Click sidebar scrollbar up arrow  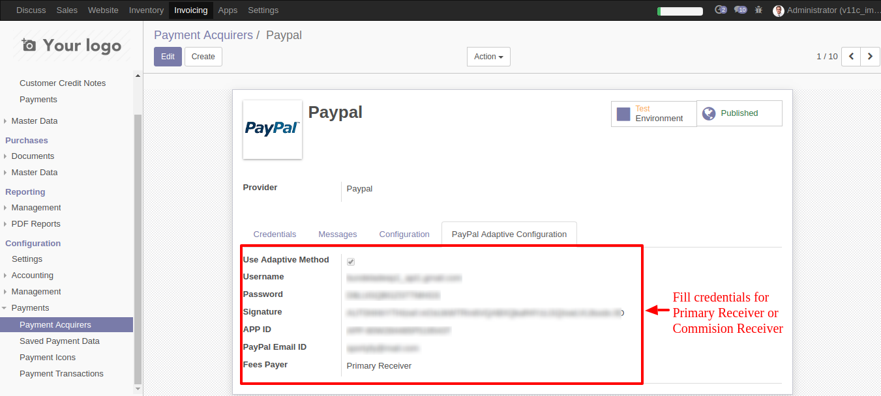click(138, 76)
